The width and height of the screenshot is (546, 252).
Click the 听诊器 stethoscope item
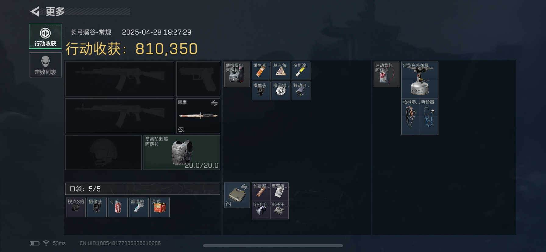click(x=429, y=117)
